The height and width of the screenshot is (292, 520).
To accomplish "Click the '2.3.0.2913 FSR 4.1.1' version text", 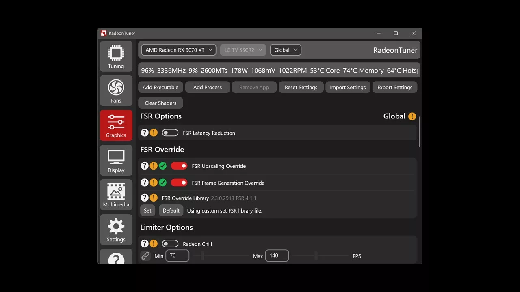I will click(234, 198).
